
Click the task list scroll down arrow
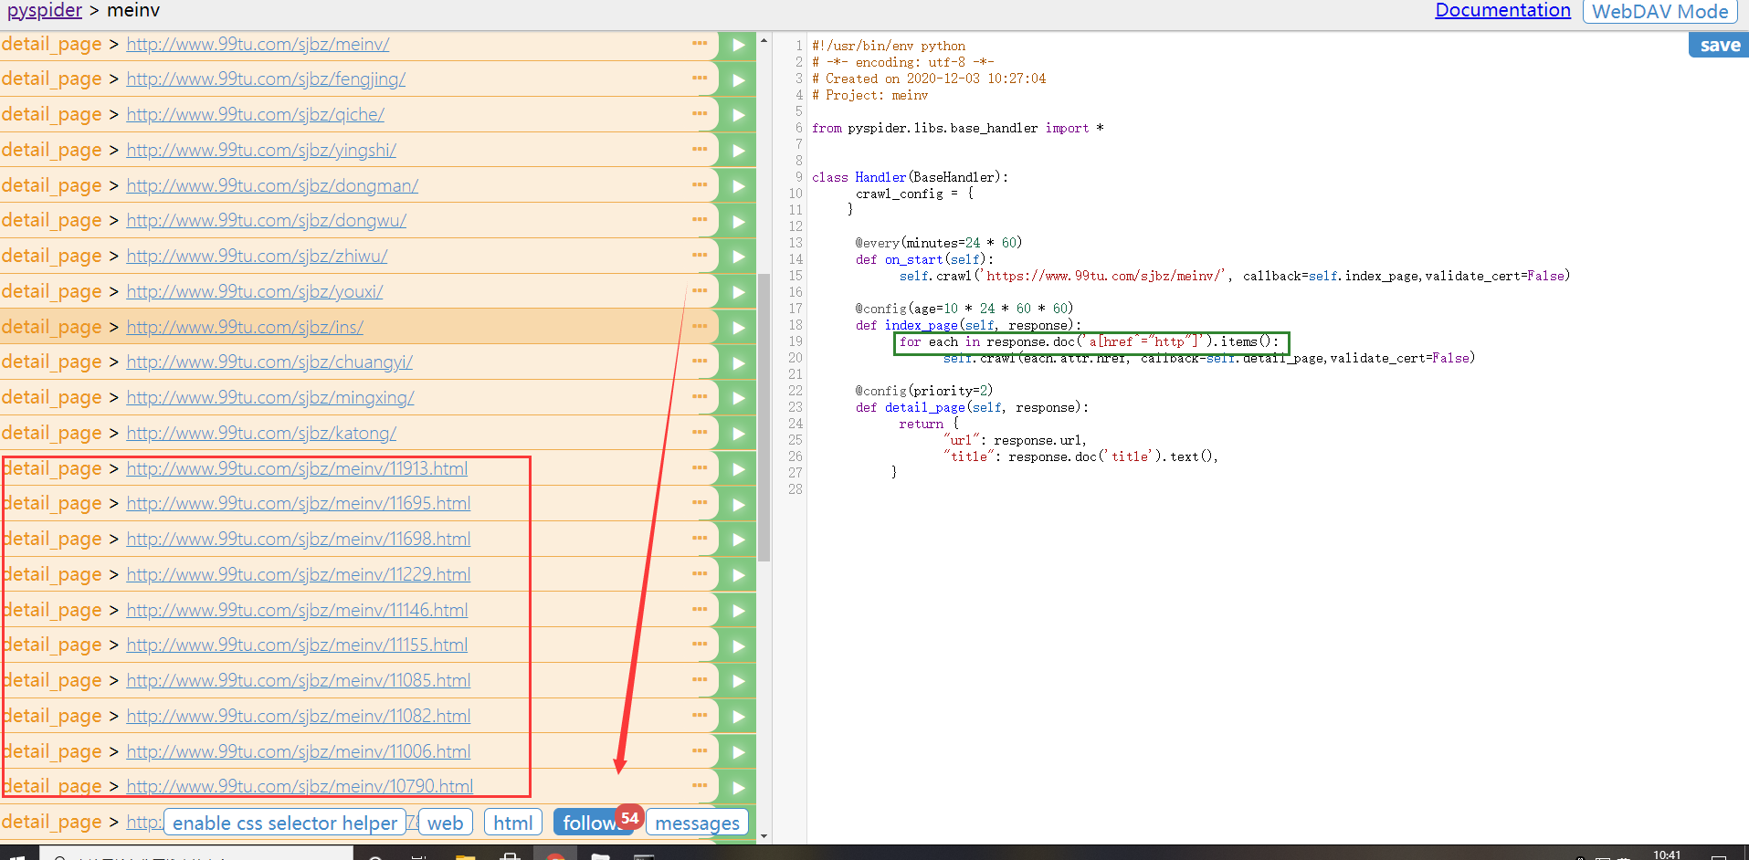coord(764,836)
